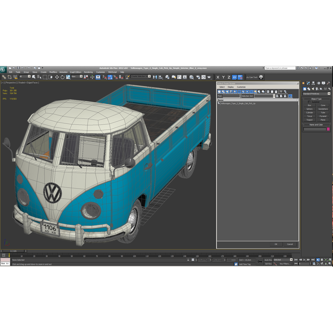
Task: Open Customize menu in Select From Scene
Action: click(x=241, y=87)
